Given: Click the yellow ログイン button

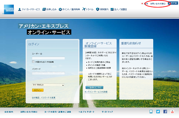Looking at the screenshot, I should pos(38,90).
